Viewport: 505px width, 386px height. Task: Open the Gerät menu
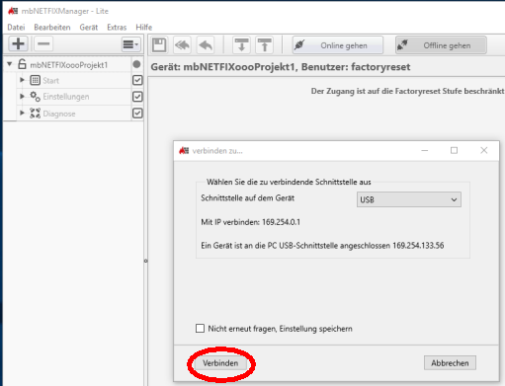pyautogui.click(x=89, y=28)
